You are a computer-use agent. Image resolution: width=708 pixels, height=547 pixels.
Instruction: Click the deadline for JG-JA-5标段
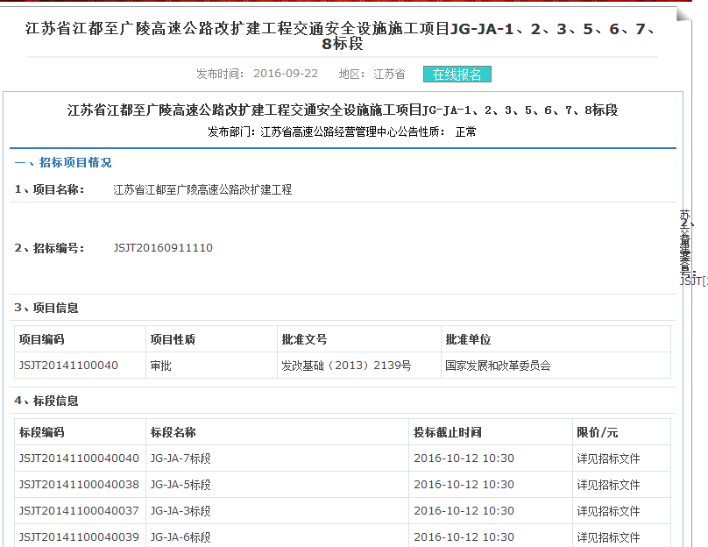click(464, 485)
